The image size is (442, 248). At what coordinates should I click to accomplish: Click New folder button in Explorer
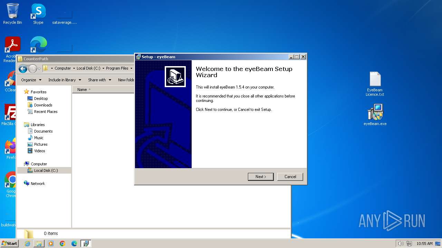(x=126, y=80)
